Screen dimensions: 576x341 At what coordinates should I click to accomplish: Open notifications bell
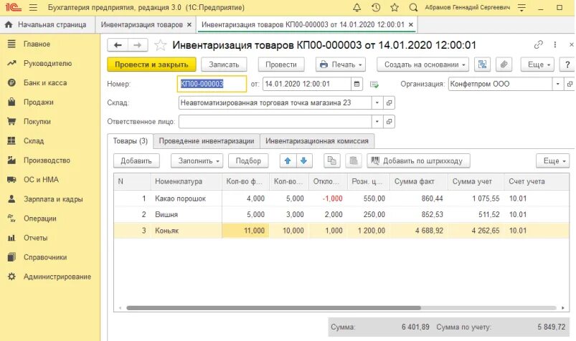357,7
